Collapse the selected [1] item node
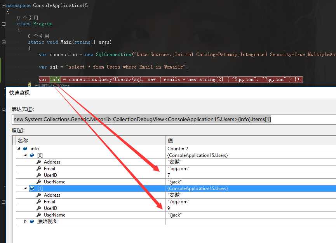The height and width of the screenshot is (243, 336). coord(26,188)
